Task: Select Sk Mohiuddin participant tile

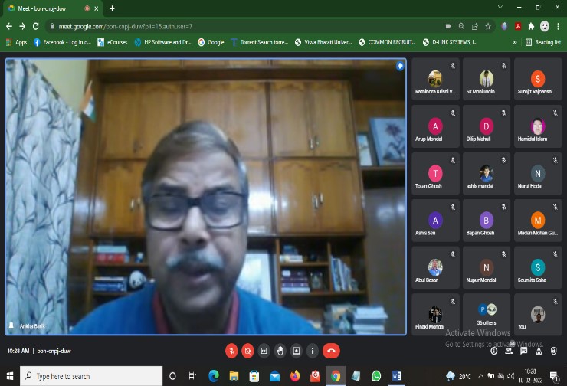Action: pyautogui.click(x=487, y=79)
